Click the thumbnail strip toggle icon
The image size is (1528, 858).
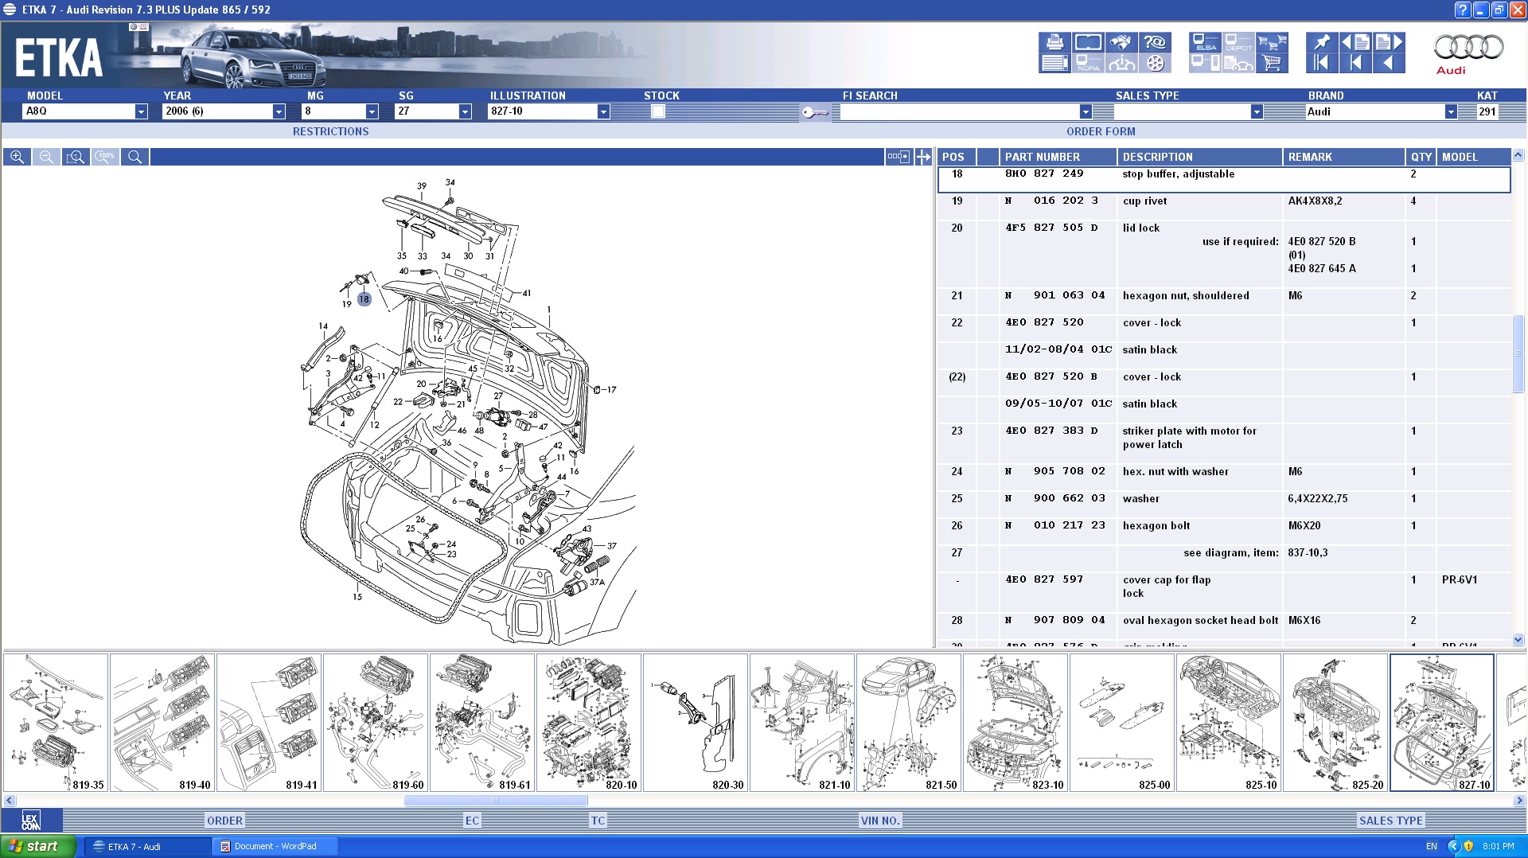point(898,157)
